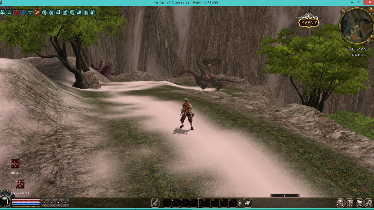Click the Creste statusul red cross icon
374x210 pixels.
[20, 184]
